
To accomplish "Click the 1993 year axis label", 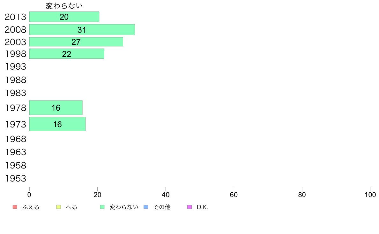I will click(15, 67).
